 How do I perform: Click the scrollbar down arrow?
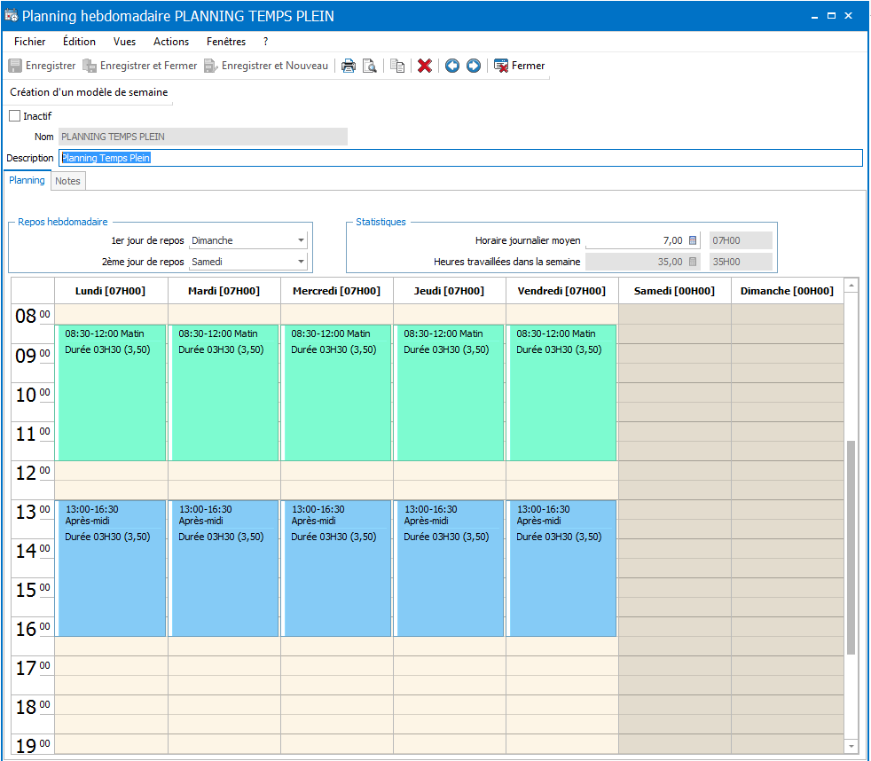coord(851,746)
